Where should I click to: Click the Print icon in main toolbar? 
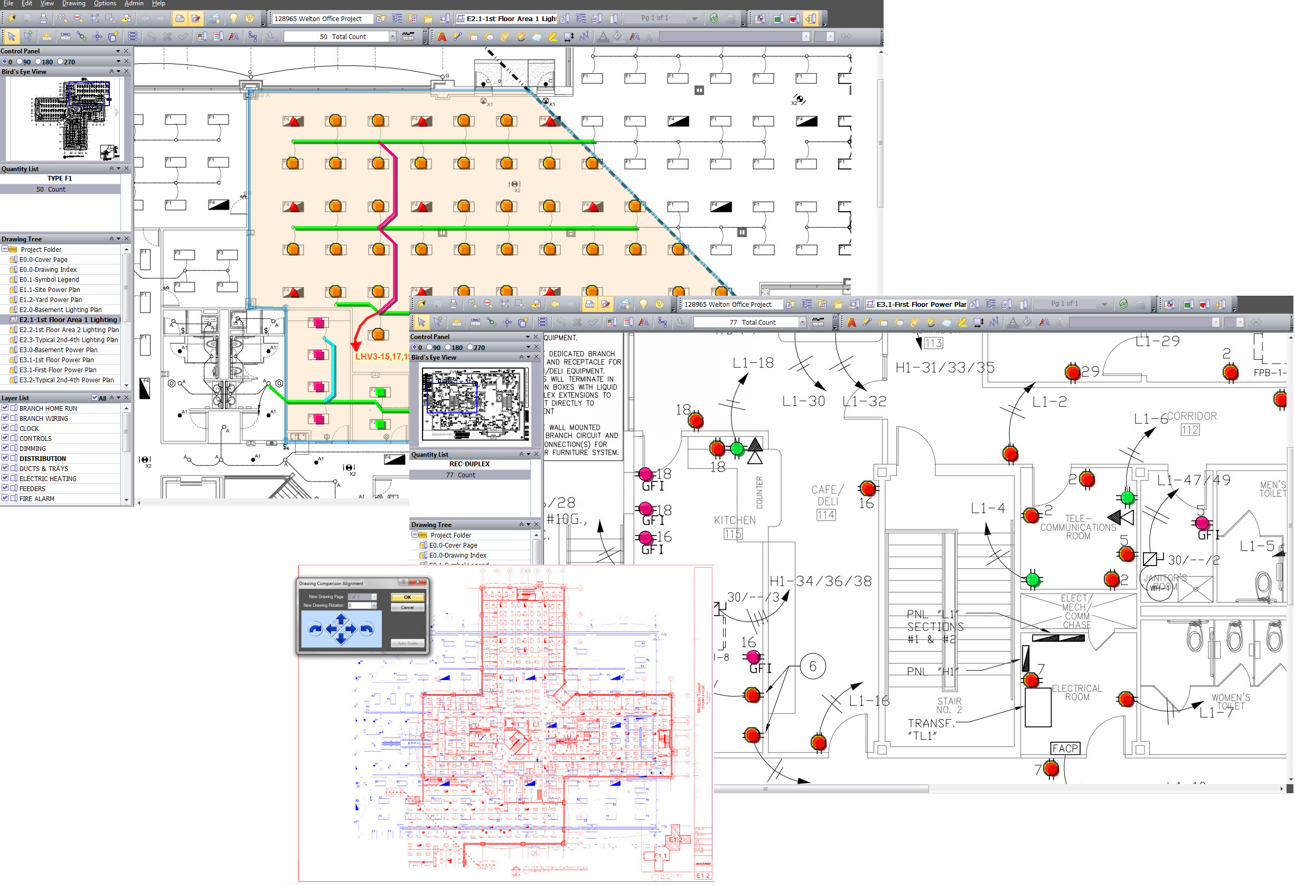(x=43, y=18)
